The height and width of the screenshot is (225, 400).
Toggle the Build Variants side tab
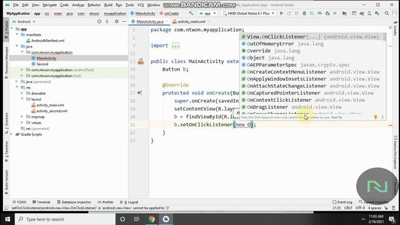6,182
